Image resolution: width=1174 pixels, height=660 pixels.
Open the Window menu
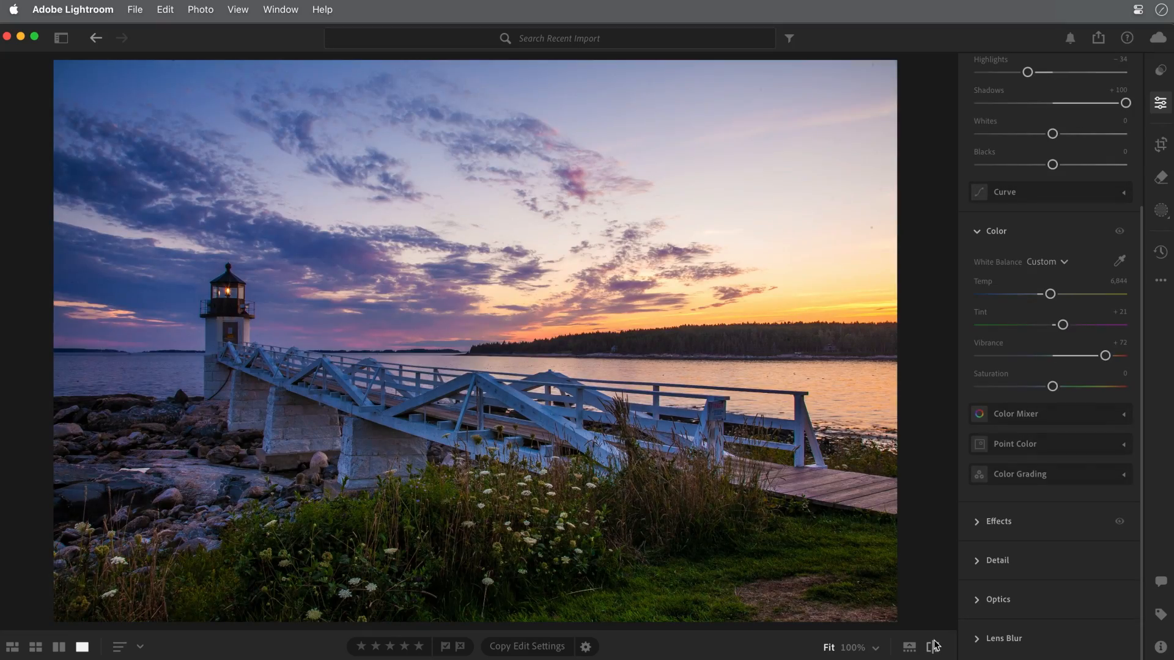pyautogui.click(x=281, y=9)
